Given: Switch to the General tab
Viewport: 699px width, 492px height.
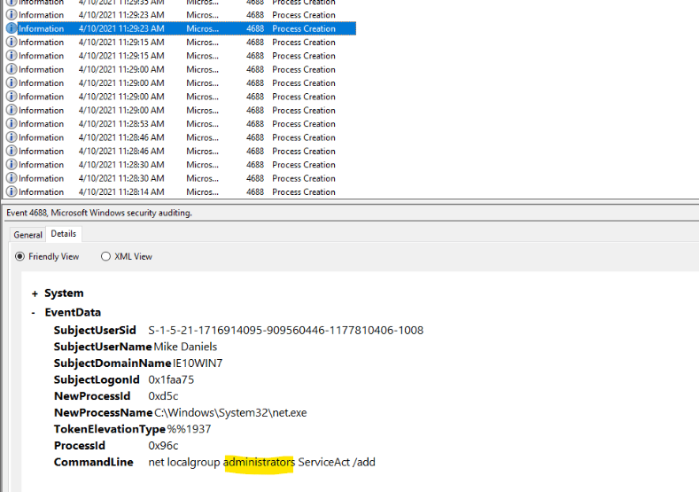Looking at the screenshot, I should pyautogui.click(x=27, y=235).
